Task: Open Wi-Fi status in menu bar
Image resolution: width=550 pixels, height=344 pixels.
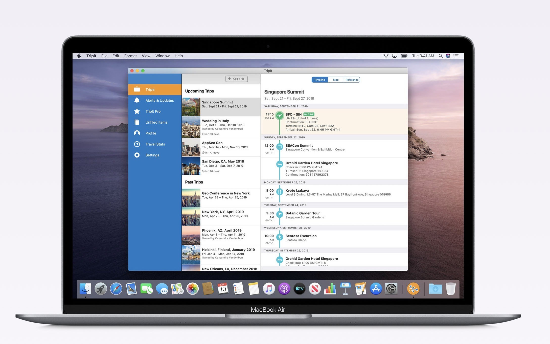Action: (386, 56)
